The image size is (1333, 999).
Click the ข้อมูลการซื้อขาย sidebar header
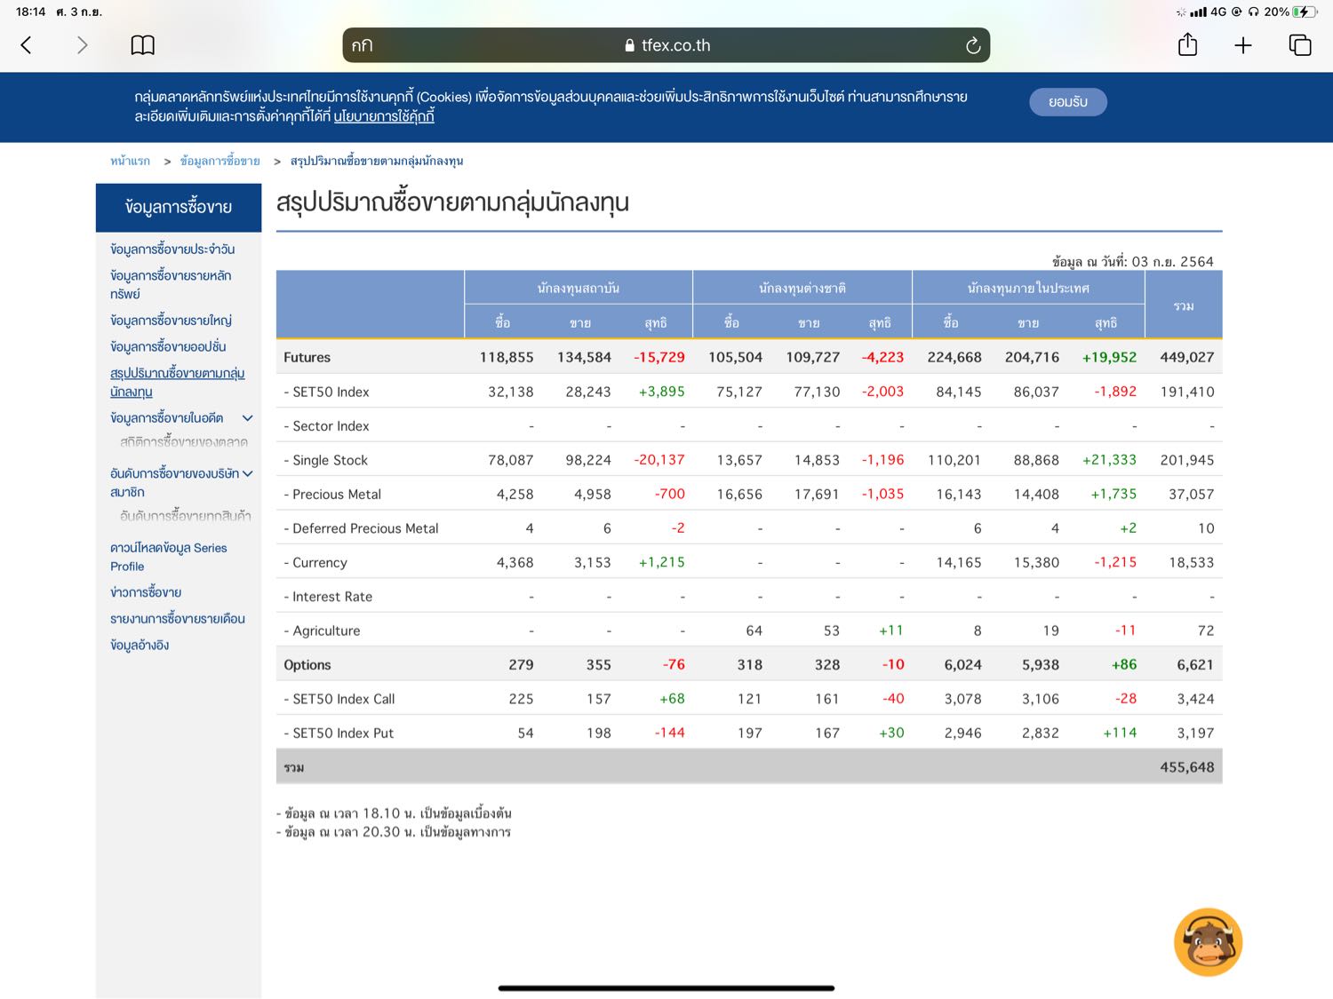pyautogui.click(x=179, y=208)
